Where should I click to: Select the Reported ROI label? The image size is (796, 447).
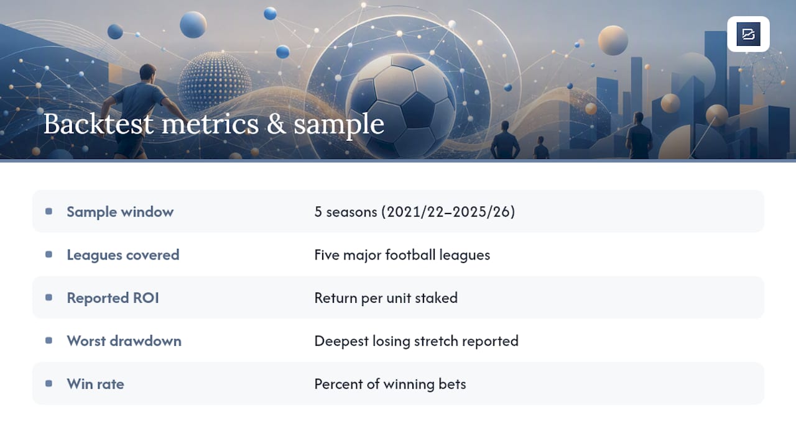coord(113,298)
